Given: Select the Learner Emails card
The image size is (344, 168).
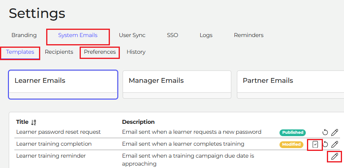Looking at the screenshot, I should pos(63,85).
